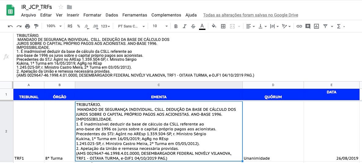Click the ÓRGÃO header cell
The image size is (362, 163).
60,95
